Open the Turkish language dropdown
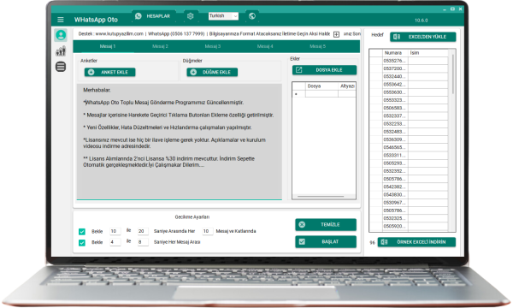Viewport: 513px width, 308px height. 223,16
